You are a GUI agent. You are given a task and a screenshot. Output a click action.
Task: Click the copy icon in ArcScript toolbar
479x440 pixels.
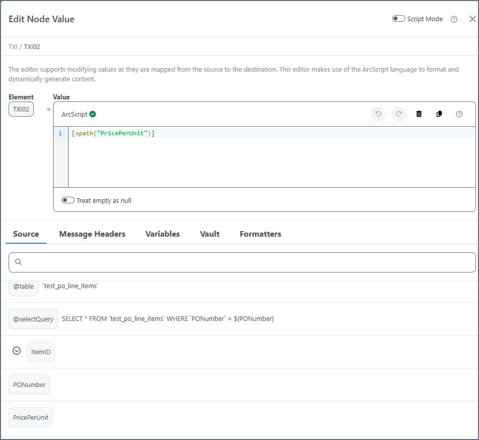(x=439, y=114)
